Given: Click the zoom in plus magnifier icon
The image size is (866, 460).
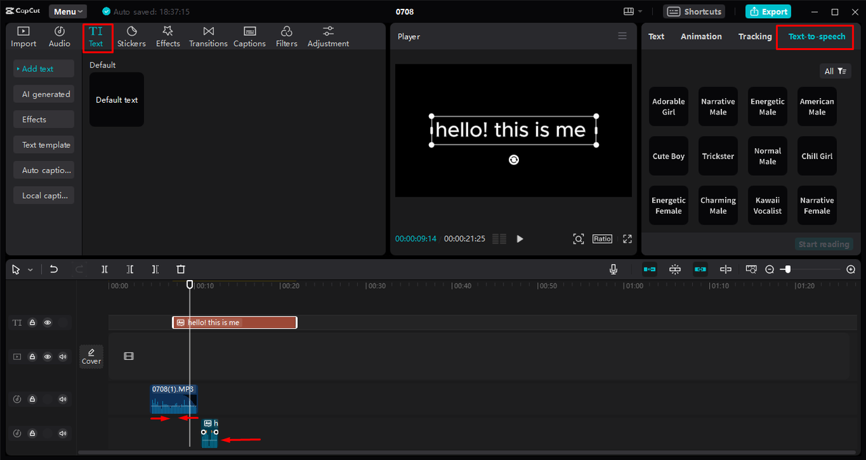Looking at the screenshot, I should 851,269.
